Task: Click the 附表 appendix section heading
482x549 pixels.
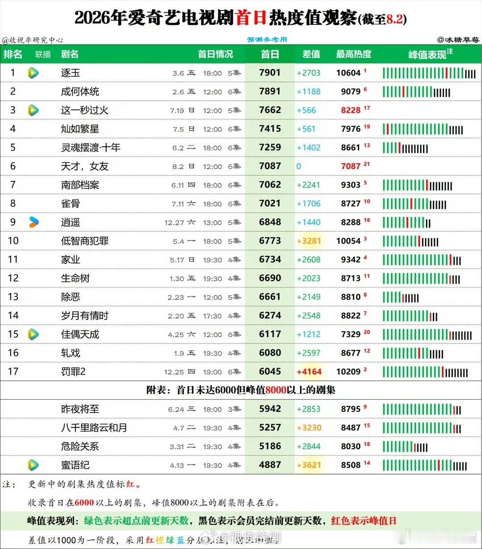Action: pyautogui.click(x=241, y=390)
